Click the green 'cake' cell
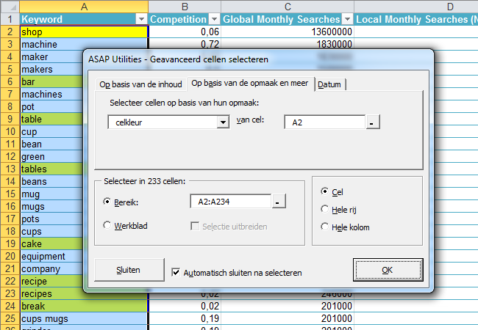This screenshot has height=330, width=478. pos(51,243)
